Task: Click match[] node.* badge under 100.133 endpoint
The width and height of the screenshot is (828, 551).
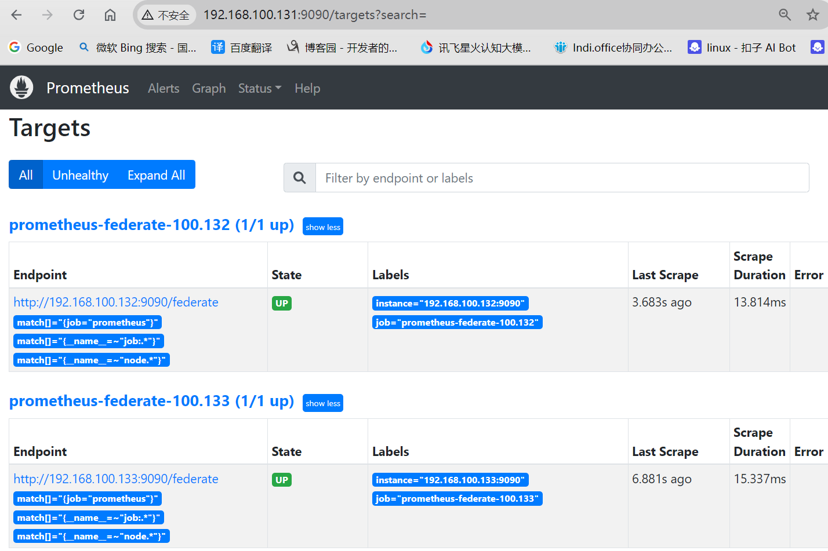Action: coord(92,537)
